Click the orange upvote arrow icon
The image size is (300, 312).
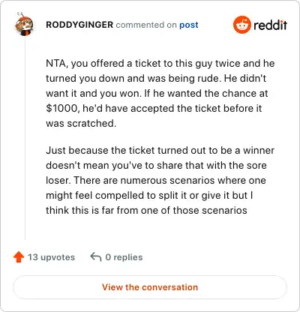[x=19, y=257]
